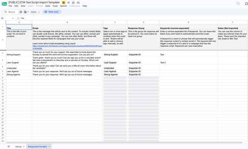Star this spreadsheet
Viewport: 248px width, 149px height.
(68, 3)
